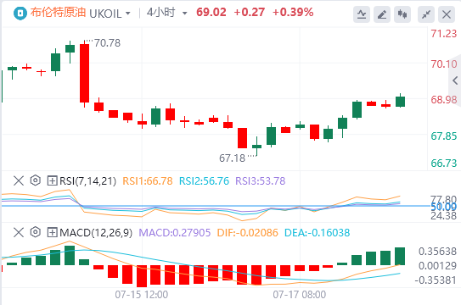Click the MACD(12,26,9) label
461x305 pixels.
tap(96, 233)
